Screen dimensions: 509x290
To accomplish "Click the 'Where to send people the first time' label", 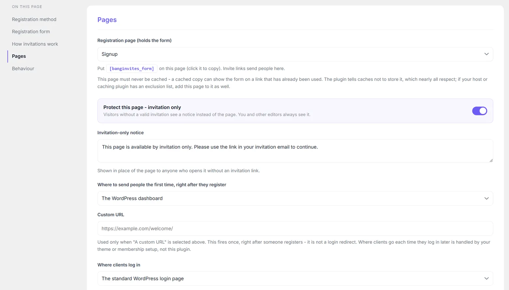I will pos(162,185).
